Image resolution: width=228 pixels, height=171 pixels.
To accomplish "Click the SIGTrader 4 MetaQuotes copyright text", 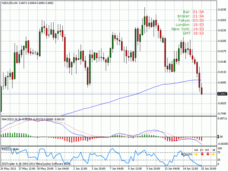I will pyautogui.click(x=36, y=164).
